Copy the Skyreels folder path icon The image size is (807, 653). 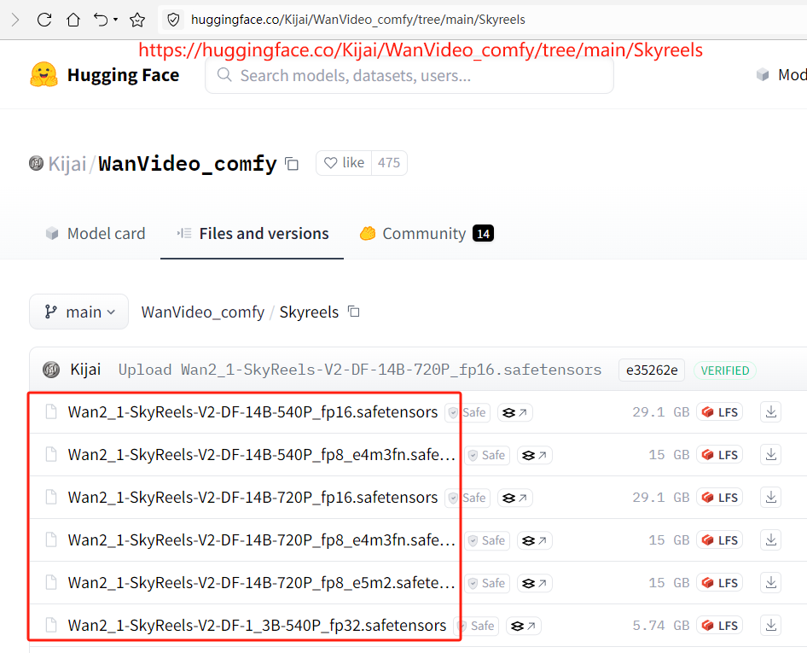pyautogui.click(x=353, y=312)
